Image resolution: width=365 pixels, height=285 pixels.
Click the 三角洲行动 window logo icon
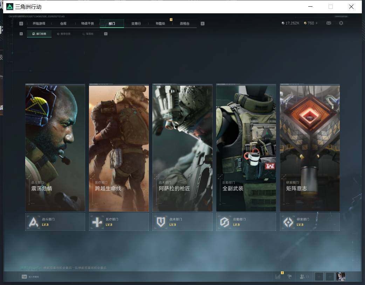pos(10,7)
